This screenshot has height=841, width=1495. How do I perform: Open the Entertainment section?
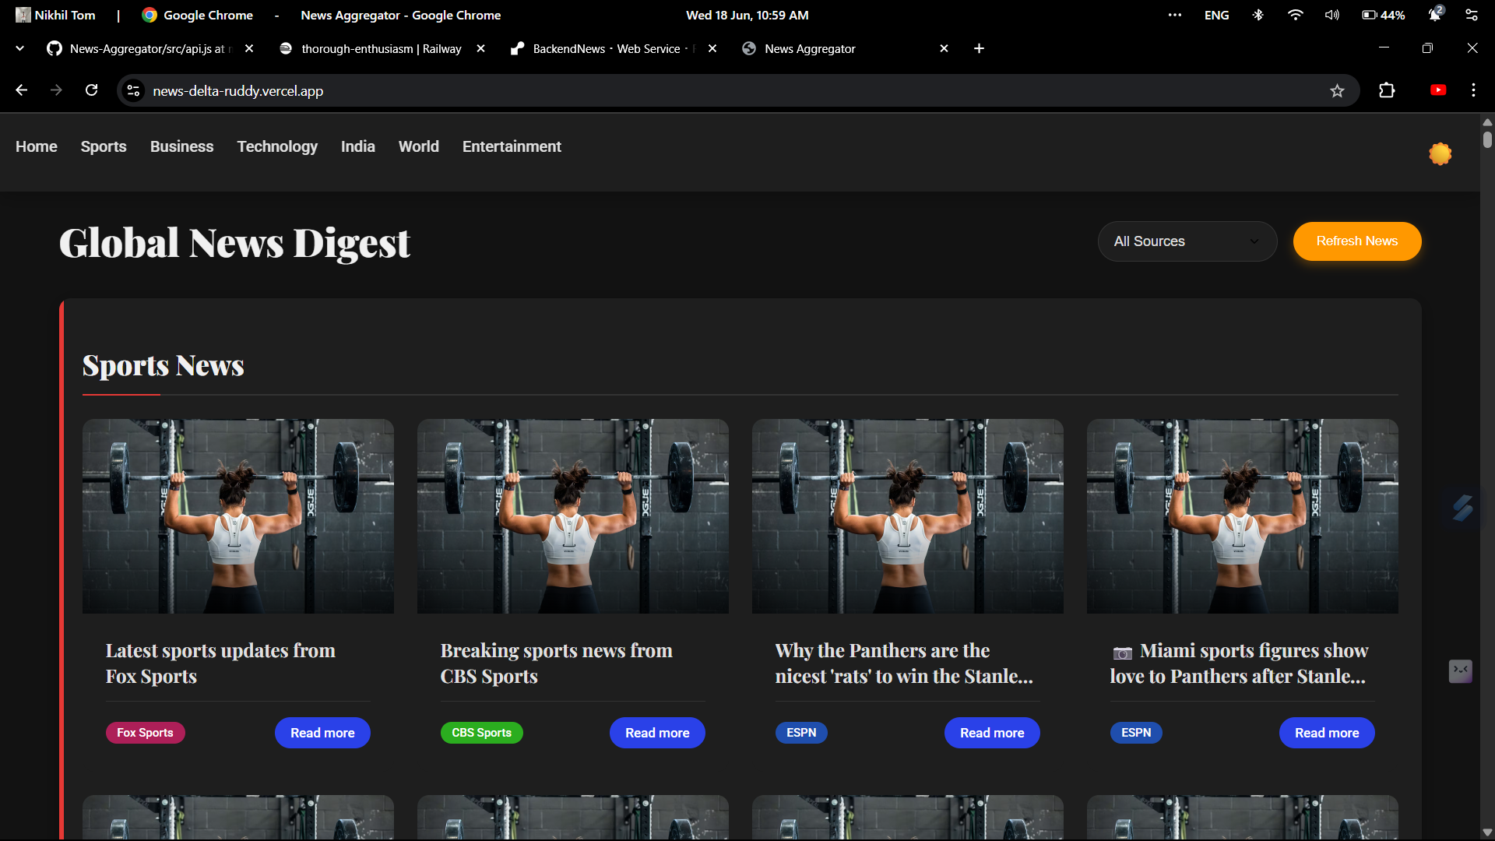pos(512,146)
